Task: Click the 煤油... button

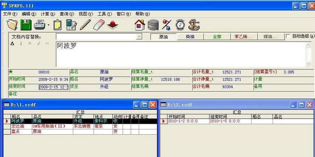Action: pos(270,37)
